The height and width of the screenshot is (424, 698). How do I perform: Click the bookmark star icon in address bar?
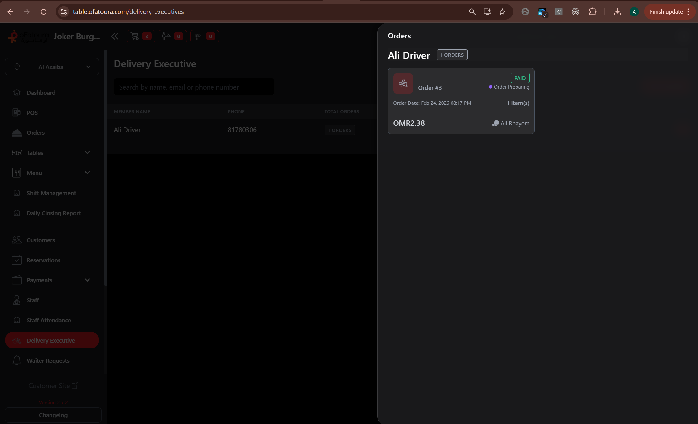(502, 12)
